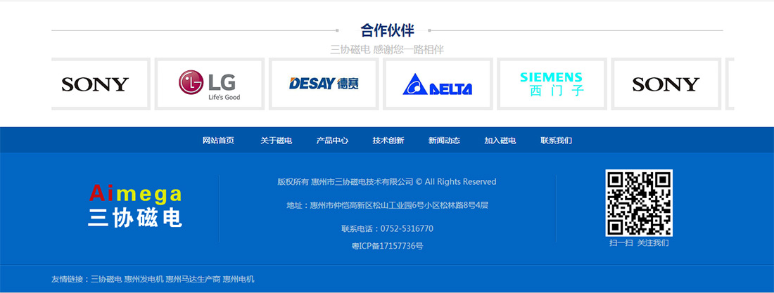Click the QR code image in footer
Screen dimensions: 774x293
pos(639,203)
